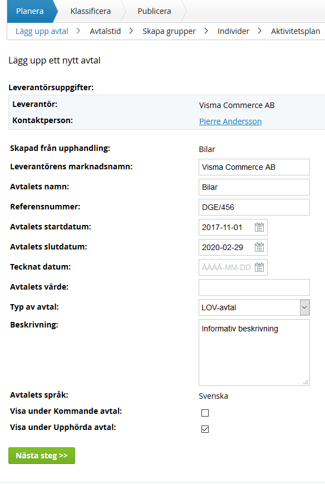Click the Lägg upp avtal breadcrumb link
The height and width of the screenshot is (484, 325).
42,31
